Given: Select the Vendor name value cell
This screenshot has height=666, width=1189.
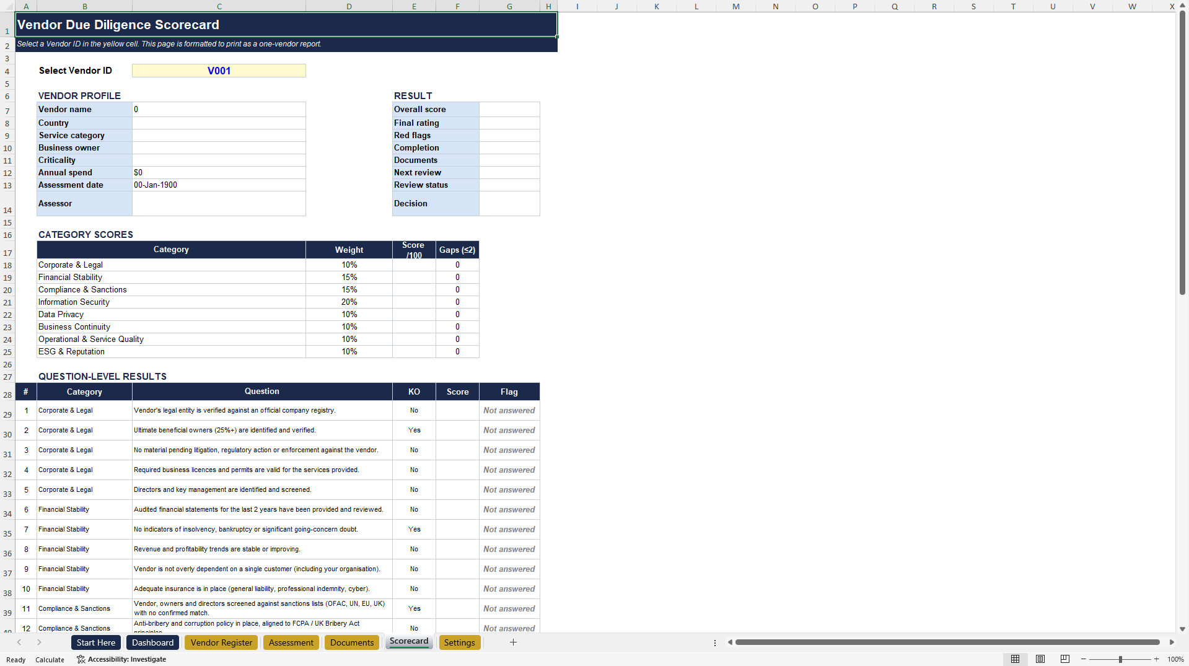Looking at the screenshot, I should (219, 109).
